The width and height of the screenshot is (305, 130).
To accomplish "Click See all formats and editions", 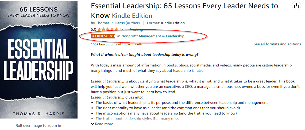I will coord(277,44).
